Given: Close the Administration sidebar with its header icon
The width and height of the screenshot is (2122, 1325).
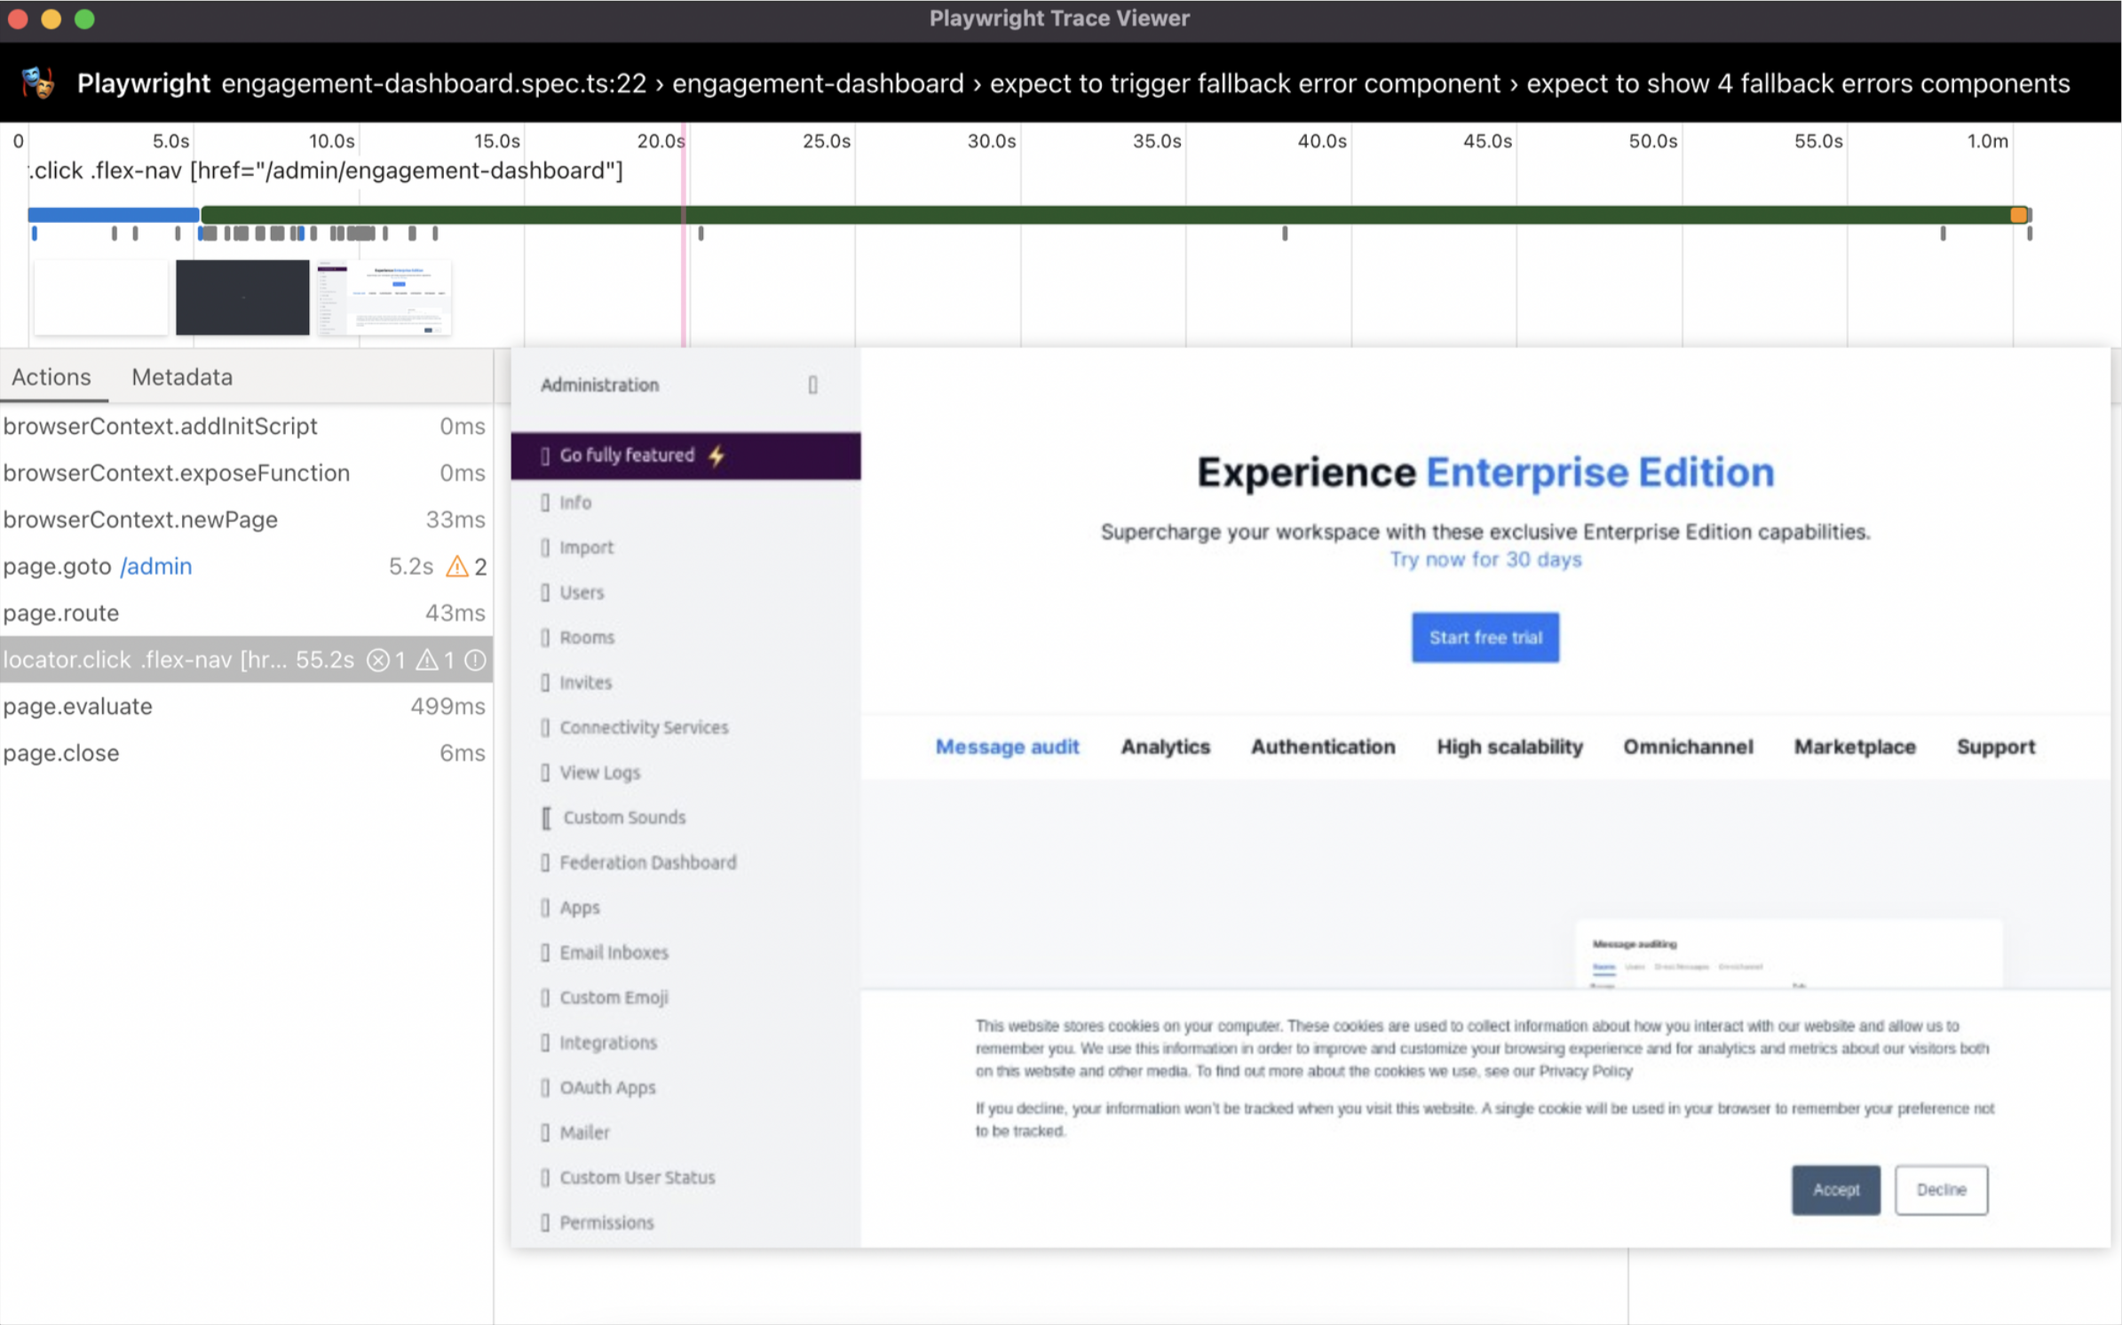Looking at the screenshot, I should pos(812,385).
